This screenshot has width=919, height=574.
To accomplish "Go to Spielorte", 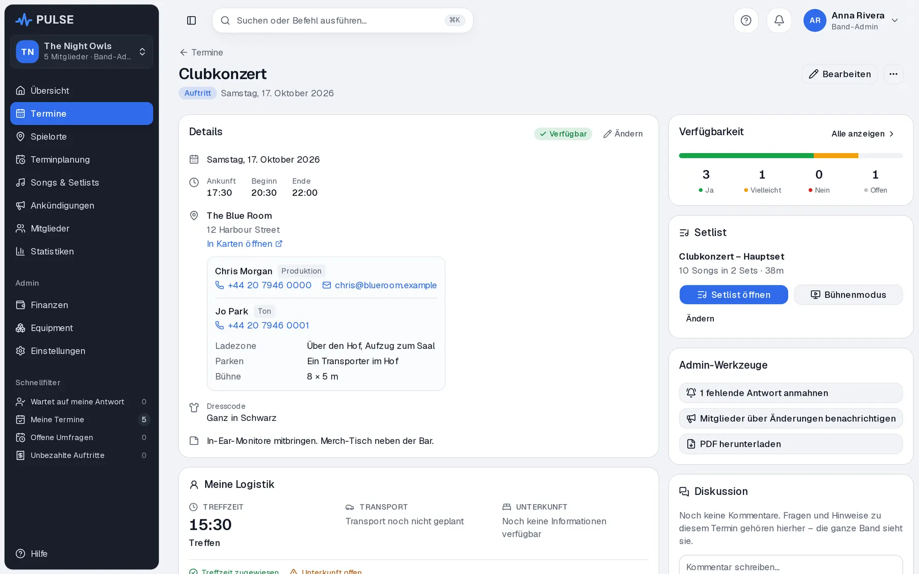I will (x=82, y=136).
